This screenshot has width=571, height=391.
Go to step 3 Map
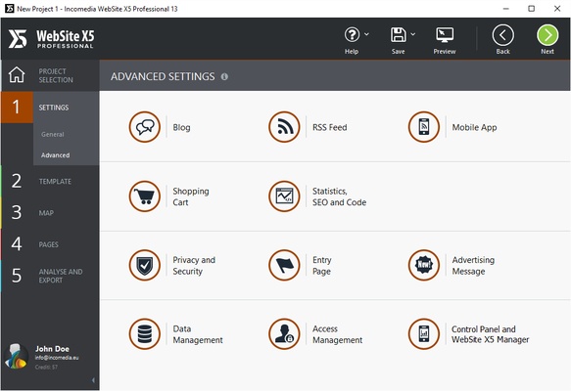pyautogui.click(x=50, y=212)
